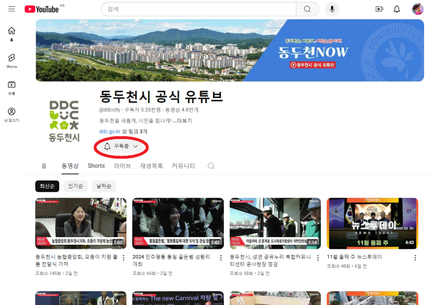Open the 커뮤니티 tab

[183, 166]
